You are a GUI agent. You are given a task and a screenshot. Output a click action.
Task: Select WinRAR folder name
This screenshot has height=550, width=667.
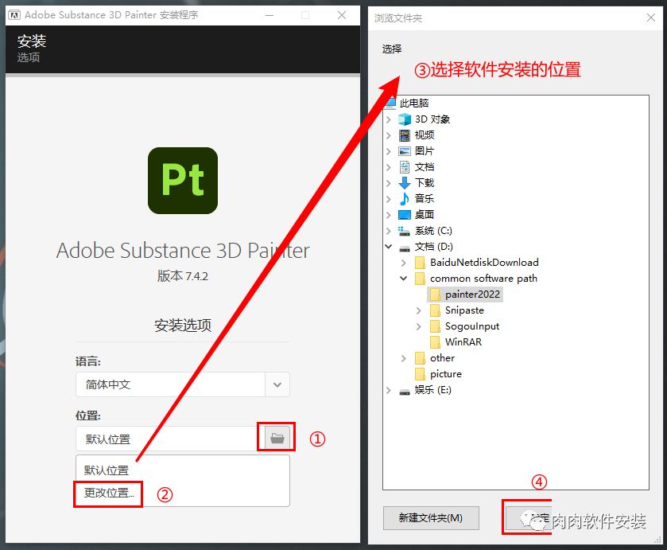pos(463,342)
